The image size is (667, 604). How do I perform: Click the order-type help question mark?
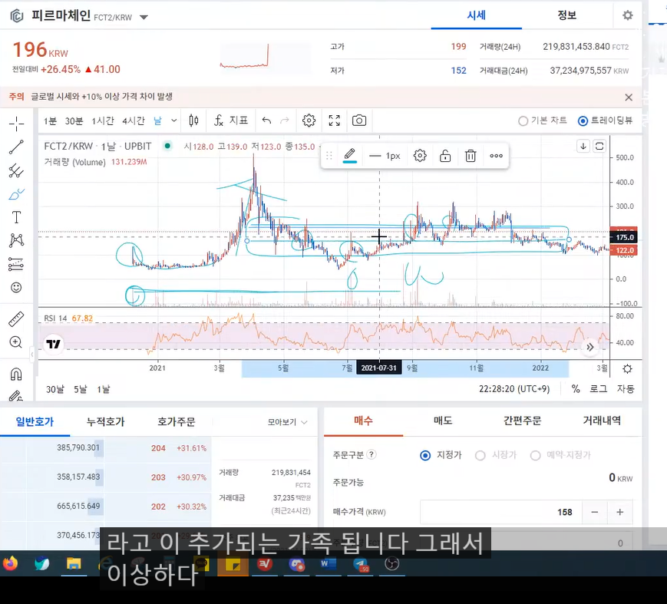tap(371, 454)
